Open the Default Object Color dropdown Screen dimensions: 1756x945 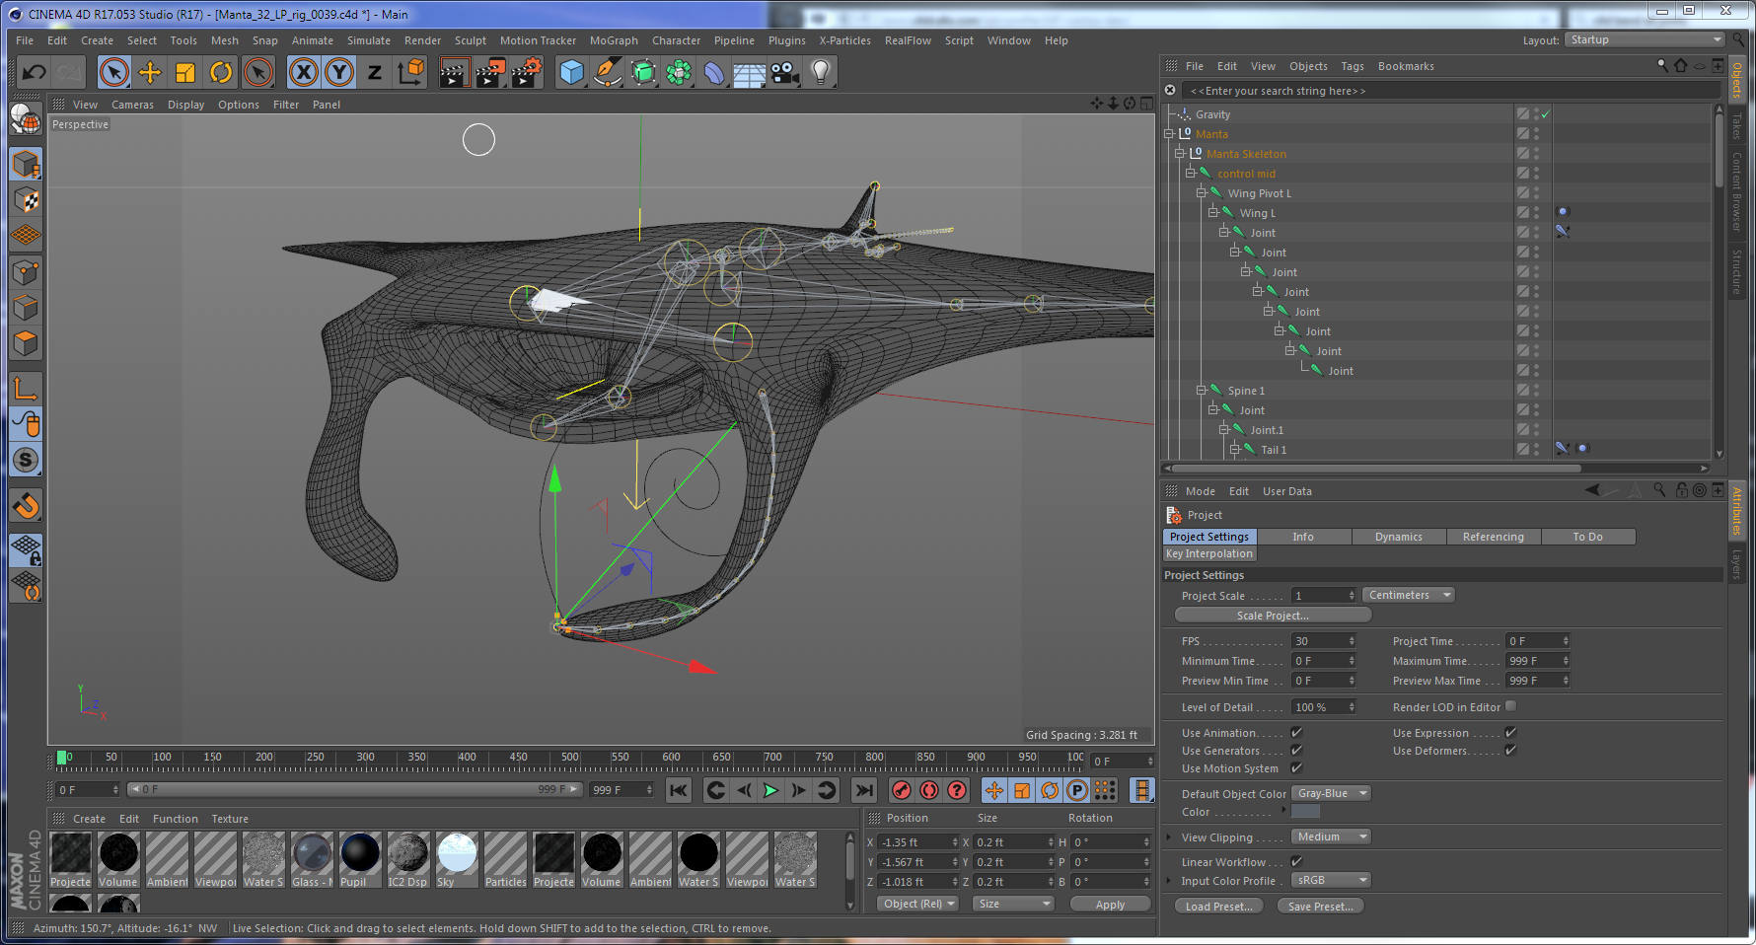click(1332, 793)
